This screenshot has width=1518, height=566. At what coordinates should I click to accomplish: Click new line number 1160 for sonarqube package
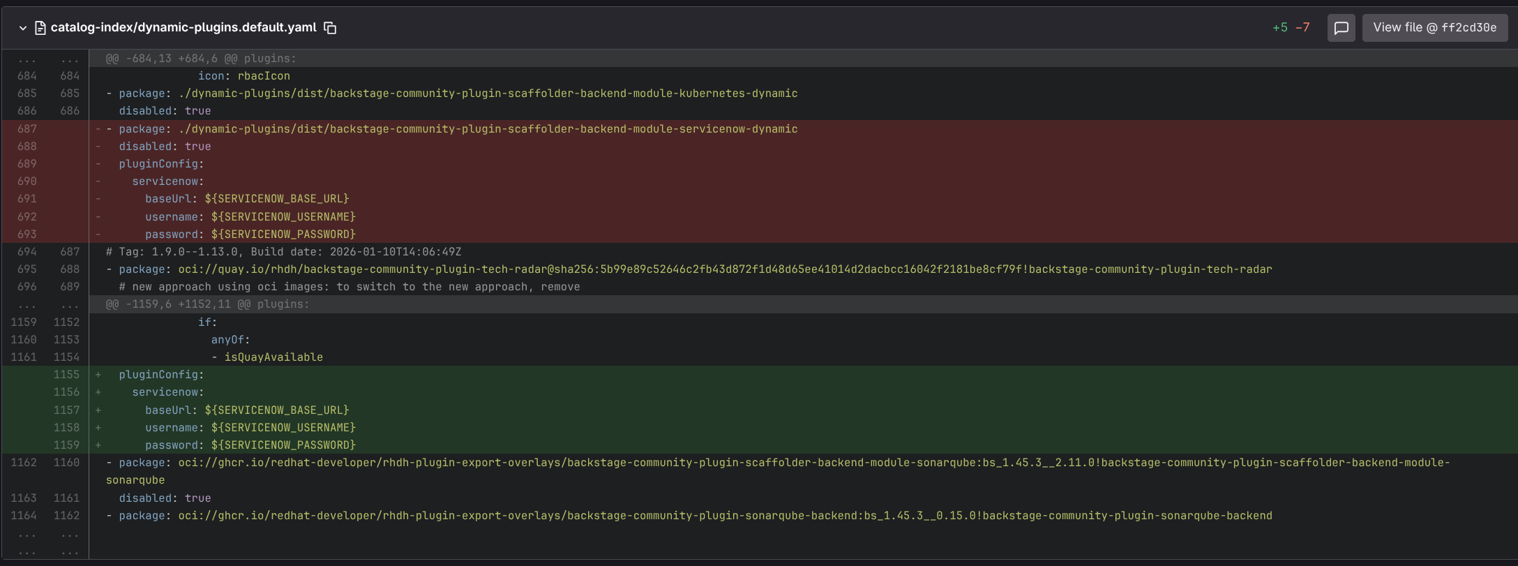pyautogui.click(x=66, y=463)
